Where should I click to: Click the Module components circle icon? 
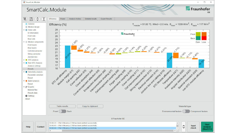coord(26,42)
